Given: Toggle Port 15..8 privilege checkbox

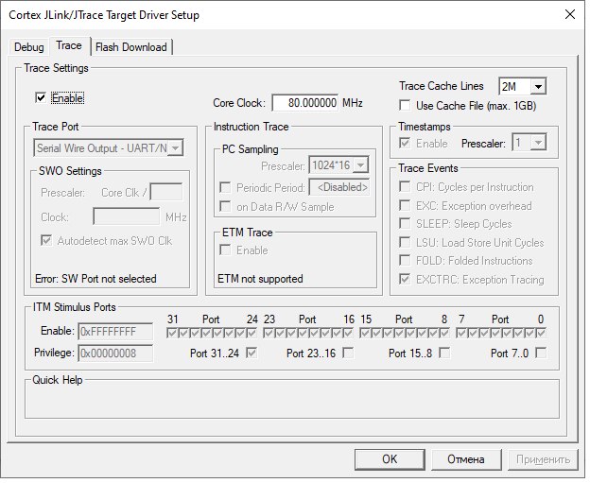Looking at the screenshot, I should [444, 353].
